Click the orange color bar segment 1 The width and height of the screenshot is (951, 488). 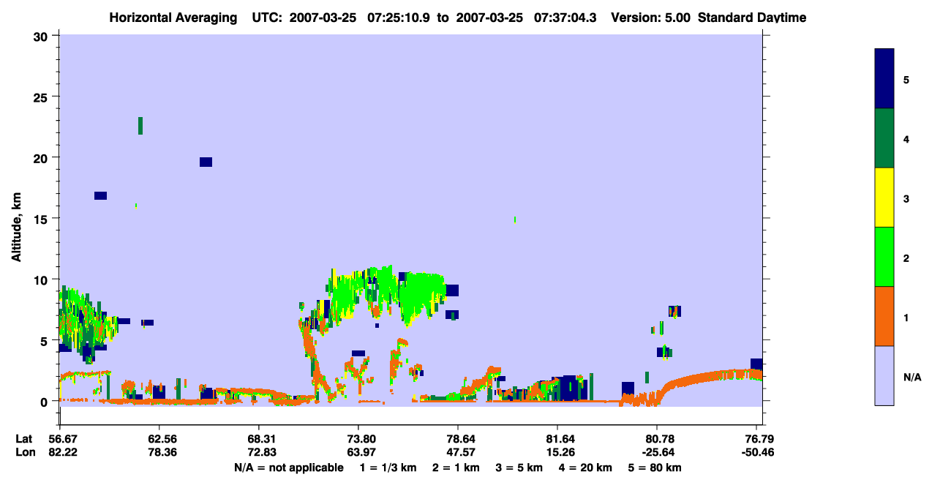[x=884, y=316]
